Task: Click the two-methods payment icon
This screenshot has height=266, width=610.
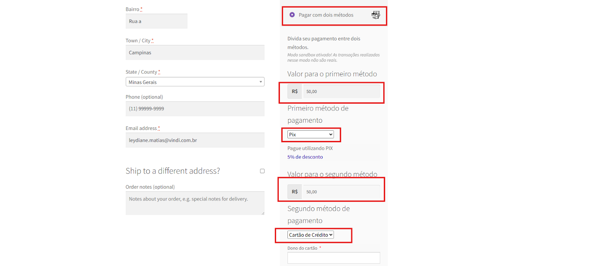Action: [x=376, y=15]
